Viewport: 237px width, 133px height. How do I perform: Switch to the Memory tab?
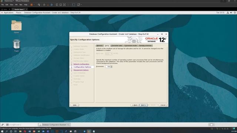[100, 45]
